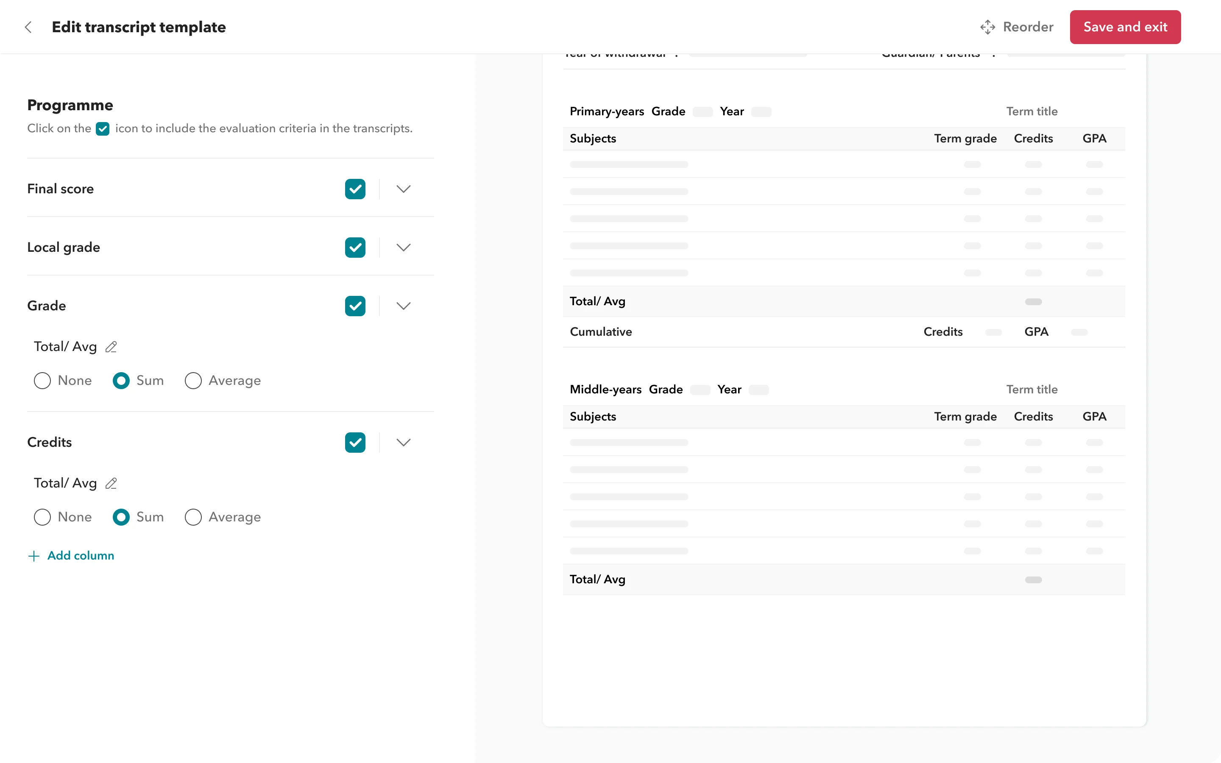Click the Add column link
Image resolution: width=1221 pixels, height=763 pixels.
(80, 556)
